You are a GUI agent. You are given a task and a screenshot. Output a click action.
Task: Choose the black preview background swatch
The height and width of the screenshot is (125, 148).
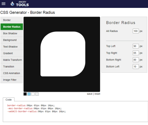tap(25, 94)
